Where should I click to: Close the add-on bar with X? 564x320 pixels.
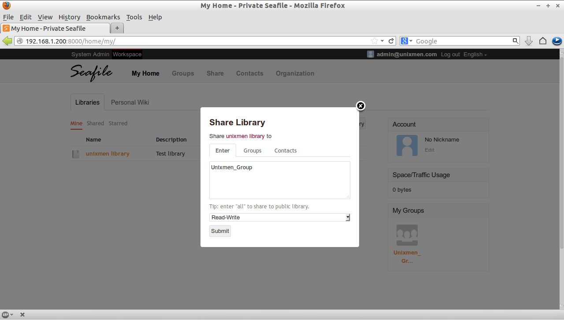tap(22, 315)
